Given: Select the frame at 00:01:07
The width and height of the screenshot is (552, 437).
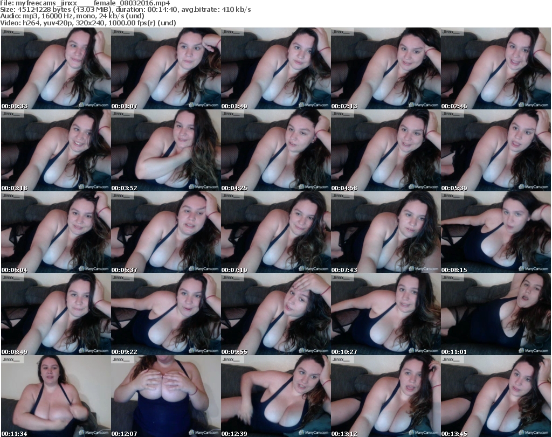Looking at the screenshot, I should pos(165,68).
